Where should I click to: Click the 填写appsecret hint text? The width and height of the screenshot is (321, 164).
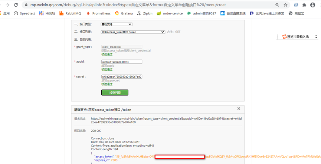(x=111, y=80)
